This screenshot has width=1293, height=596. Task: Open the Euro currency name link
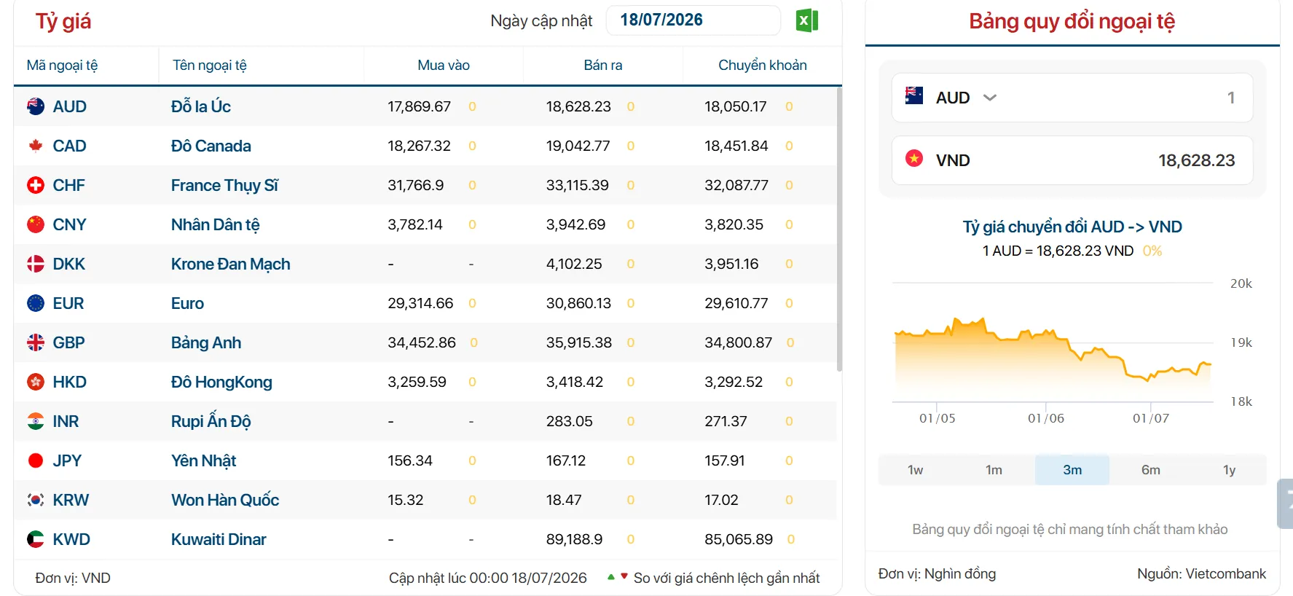pos(187,303)
